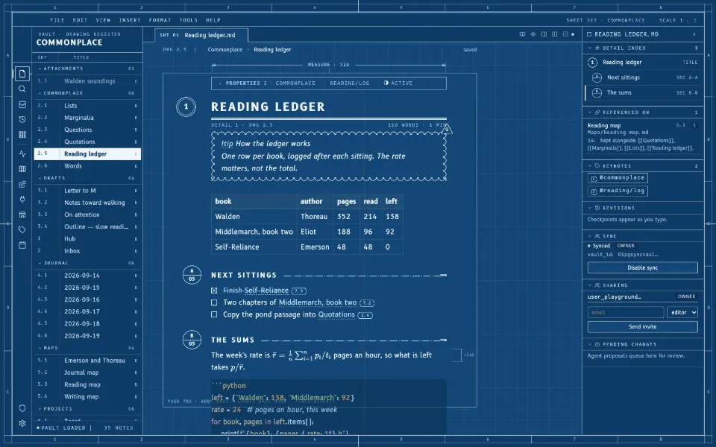This screenshot has height=447, width=716.
Task: Collapse the Revisions section
Action: click(589, 208)
